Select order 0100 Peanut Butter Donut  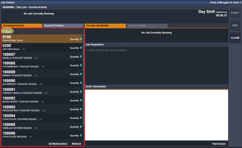[42, 39]
